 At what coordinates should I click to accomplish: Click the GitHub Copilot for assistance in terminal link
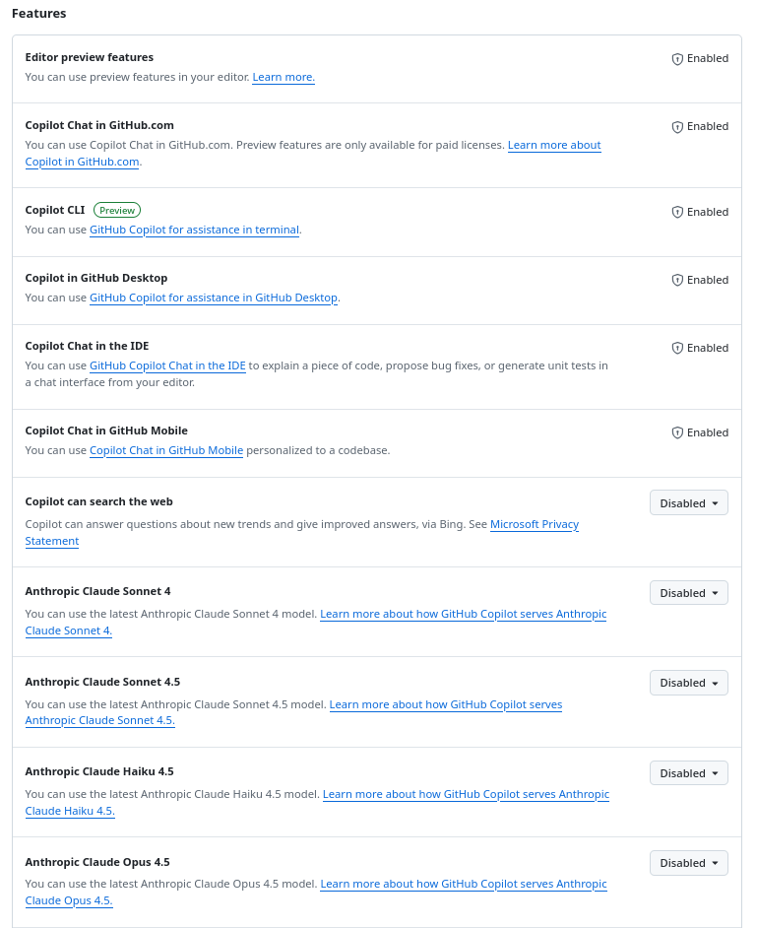(x=194, y=230)
